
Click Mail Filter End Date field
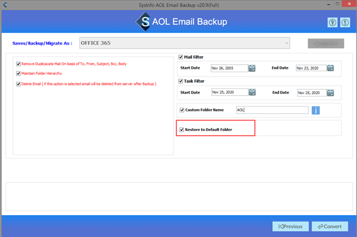[x=311, y=68]
